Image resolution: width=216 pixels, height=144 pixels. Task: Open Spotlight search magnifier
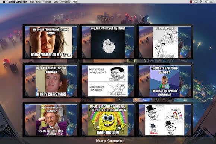(x=206, y=2)
